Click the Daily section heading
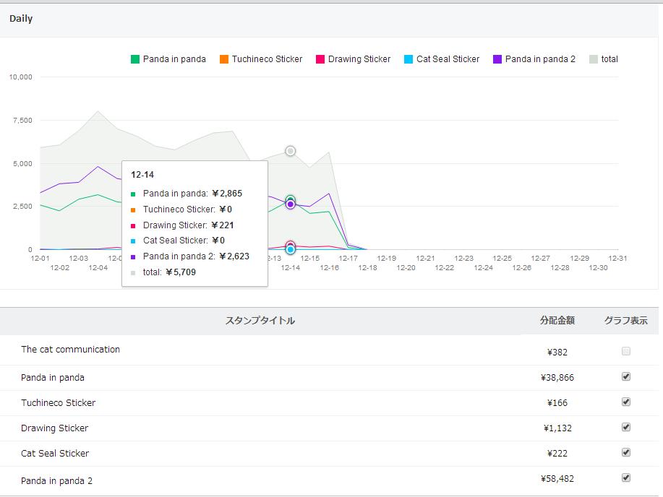 pos(21,19)
